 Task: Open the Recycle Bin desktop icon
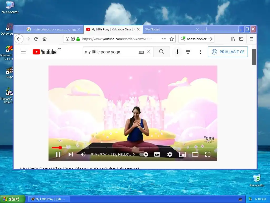tap(257, 181)
